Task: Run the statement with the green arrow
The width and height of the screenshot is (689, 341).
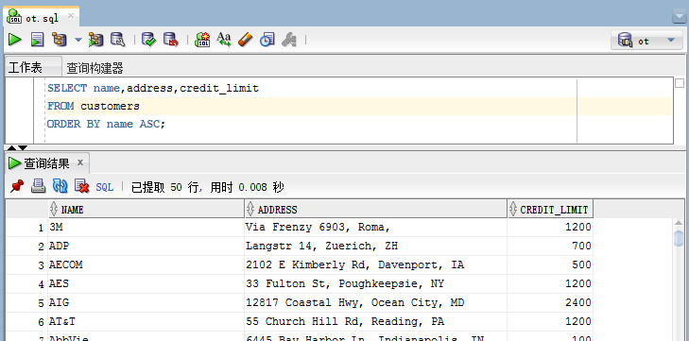Action: pyautogui.click(x=15, y=40)
